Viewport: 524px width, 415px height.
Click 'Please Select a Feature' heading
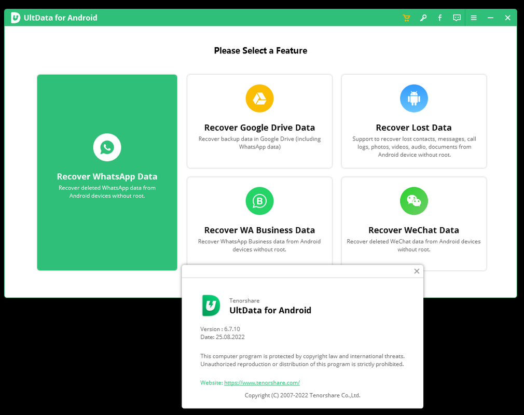(x=260, y=51)
